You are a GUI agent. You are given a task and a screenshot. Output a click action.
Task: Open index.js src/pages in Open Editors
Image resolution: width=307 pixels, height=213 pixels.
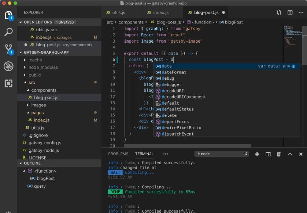(x=59, y=37)
